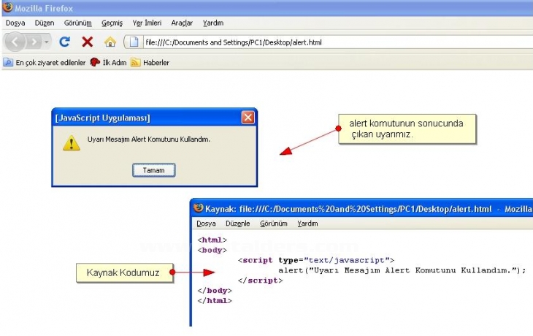Viewport: 533px width, 336px height.
Task: Click the address bar URL field
Action: pyautogui.click(x=329, y=42)
